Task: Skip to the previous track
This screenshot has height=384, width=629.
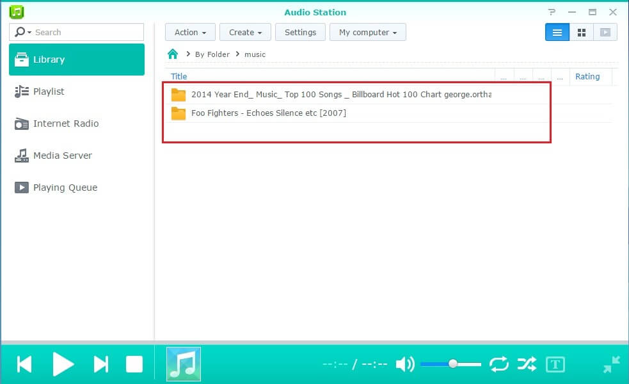Action: pyautogui.click(x=24, y=364)
